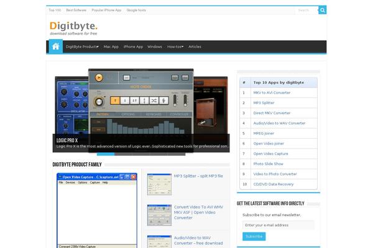Open MP3 Splitter in Top 10 list
The height and width of the screenshot is (248, 373).
point(264,103)
